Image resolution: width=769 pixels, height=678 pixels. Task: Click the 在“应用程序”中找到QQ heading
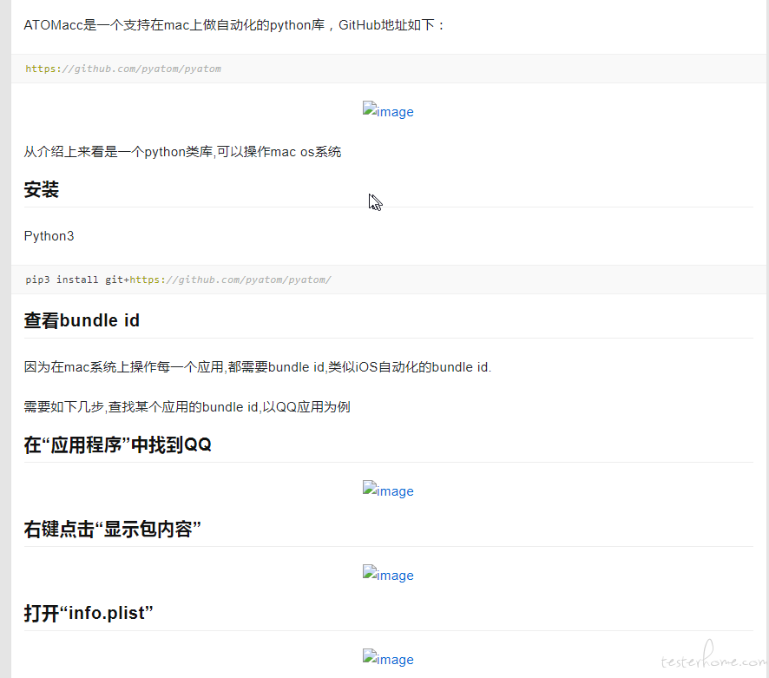pyautogui.click(x=118, y=445)
